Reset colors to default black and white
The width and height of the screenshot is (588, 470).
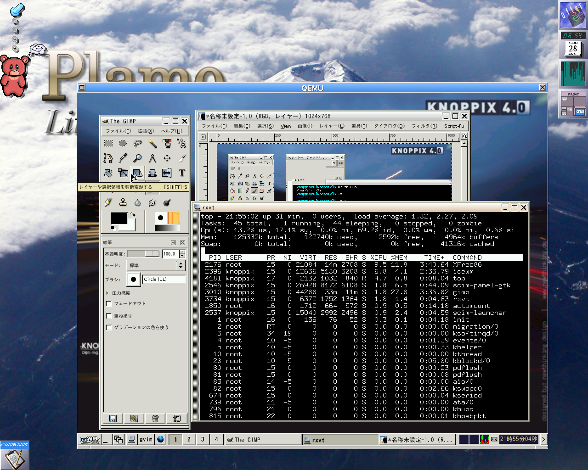pos(113,228)
